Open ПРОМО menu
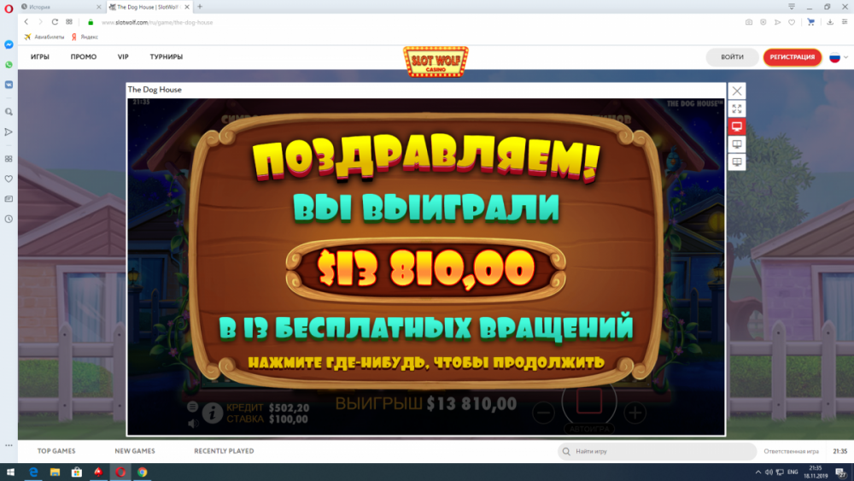This screenshot has width=854, height=481. [84, 56]
